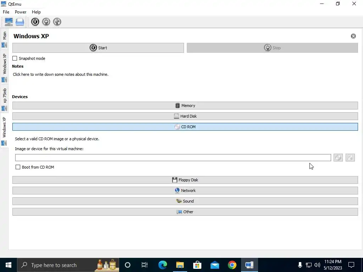Click the microphone tray icon
Viewport: 363px width, 272px height.
[300, 265]
